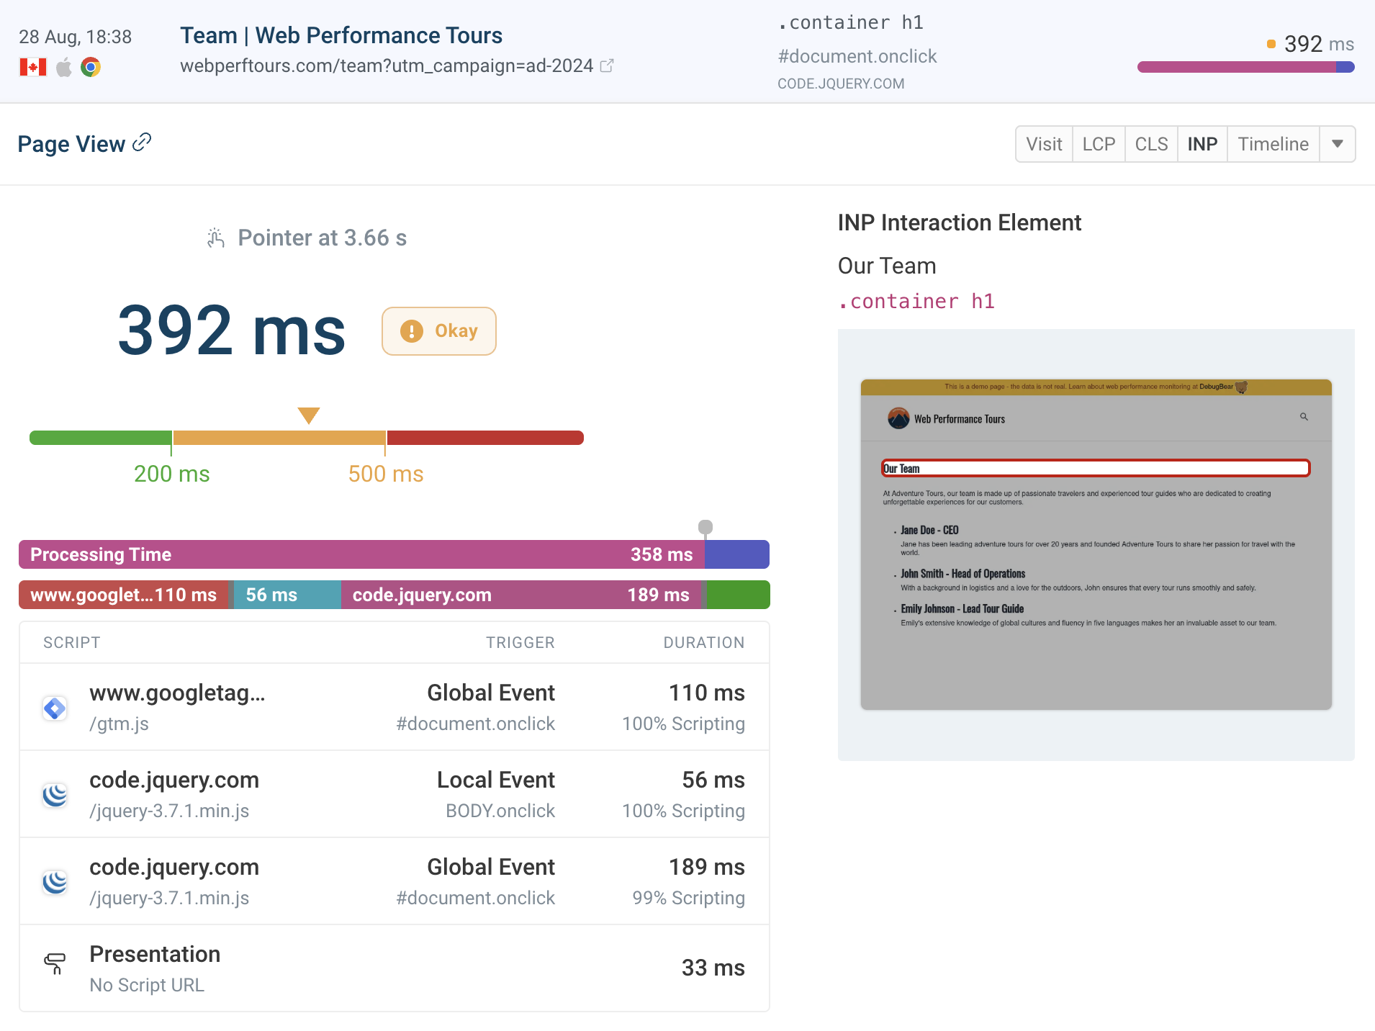Click the 189 ms duration value in table
Image resolution: width=1375 pixels, height=1031 pixels.
click(x=707, y=867)
